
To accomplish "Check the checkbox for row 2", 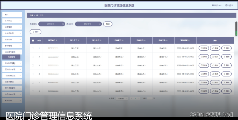I will (33, 57).
